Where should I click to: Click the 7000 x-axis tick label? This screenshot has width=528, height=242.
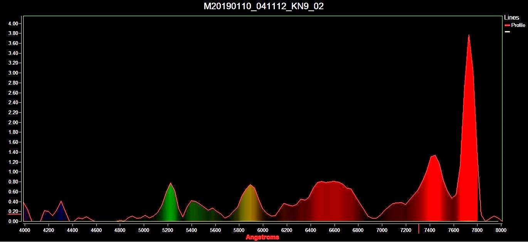click(382, 230)
